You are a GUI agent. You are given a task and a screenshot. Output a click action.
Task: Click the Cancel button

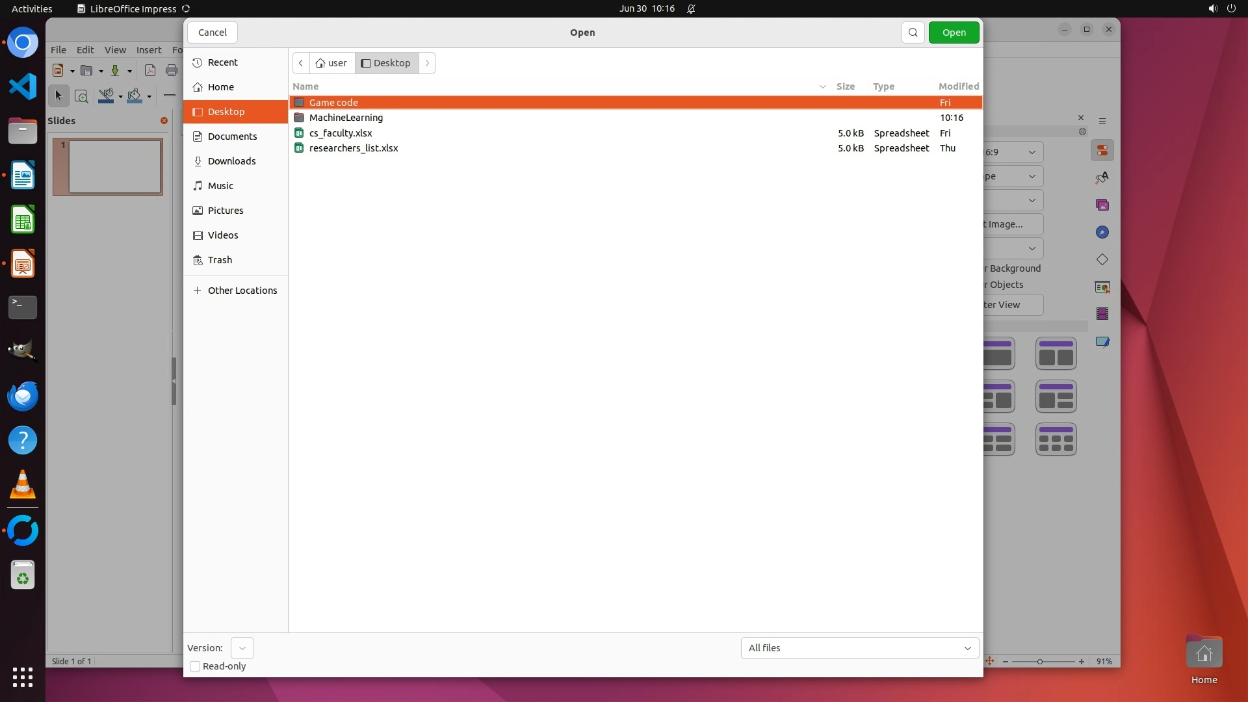point(213,32)
